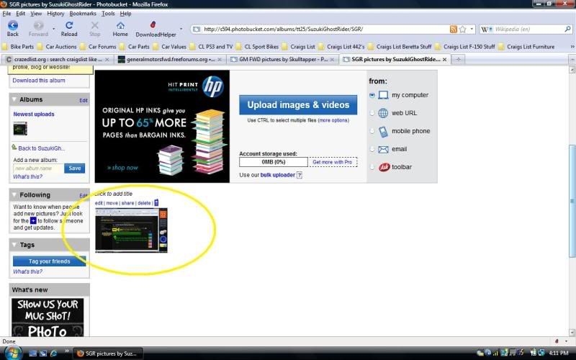Open the Back history dropdown arrow
This screenshot has width=576, height=360.
tap(53, 29)
